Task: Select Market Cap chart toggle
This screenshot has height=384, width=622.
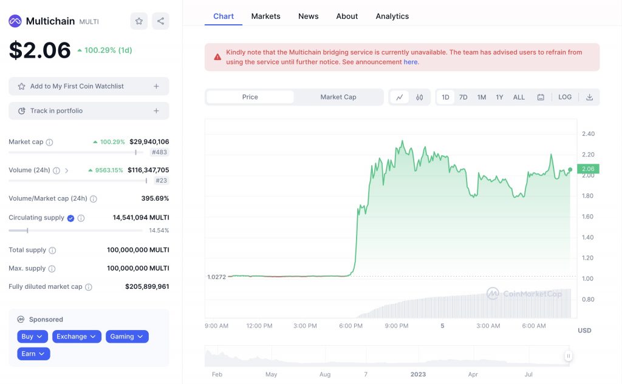Action: [x=338, y=97]
